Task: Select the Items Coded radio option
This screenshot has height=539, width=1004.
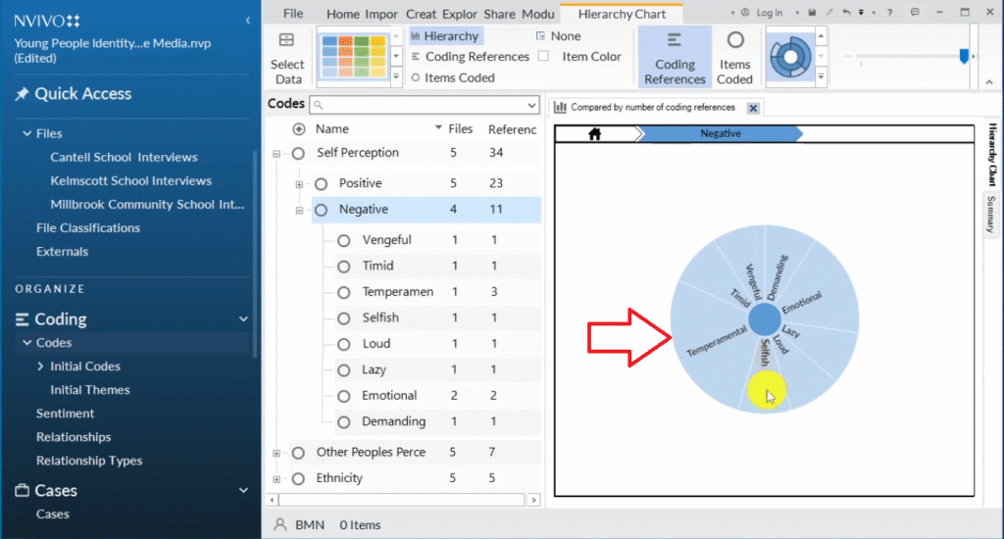Action: point(416,78)
